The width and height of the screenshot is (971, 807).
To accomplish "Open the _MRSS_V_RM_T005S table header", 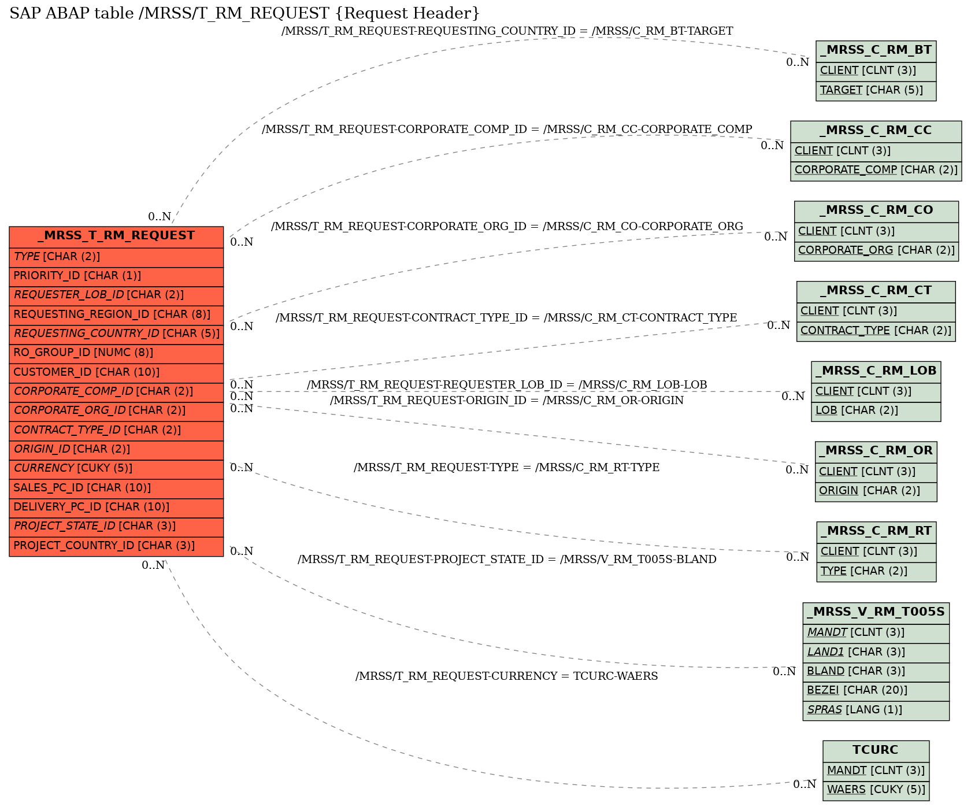I will click(x=876, y=613).
